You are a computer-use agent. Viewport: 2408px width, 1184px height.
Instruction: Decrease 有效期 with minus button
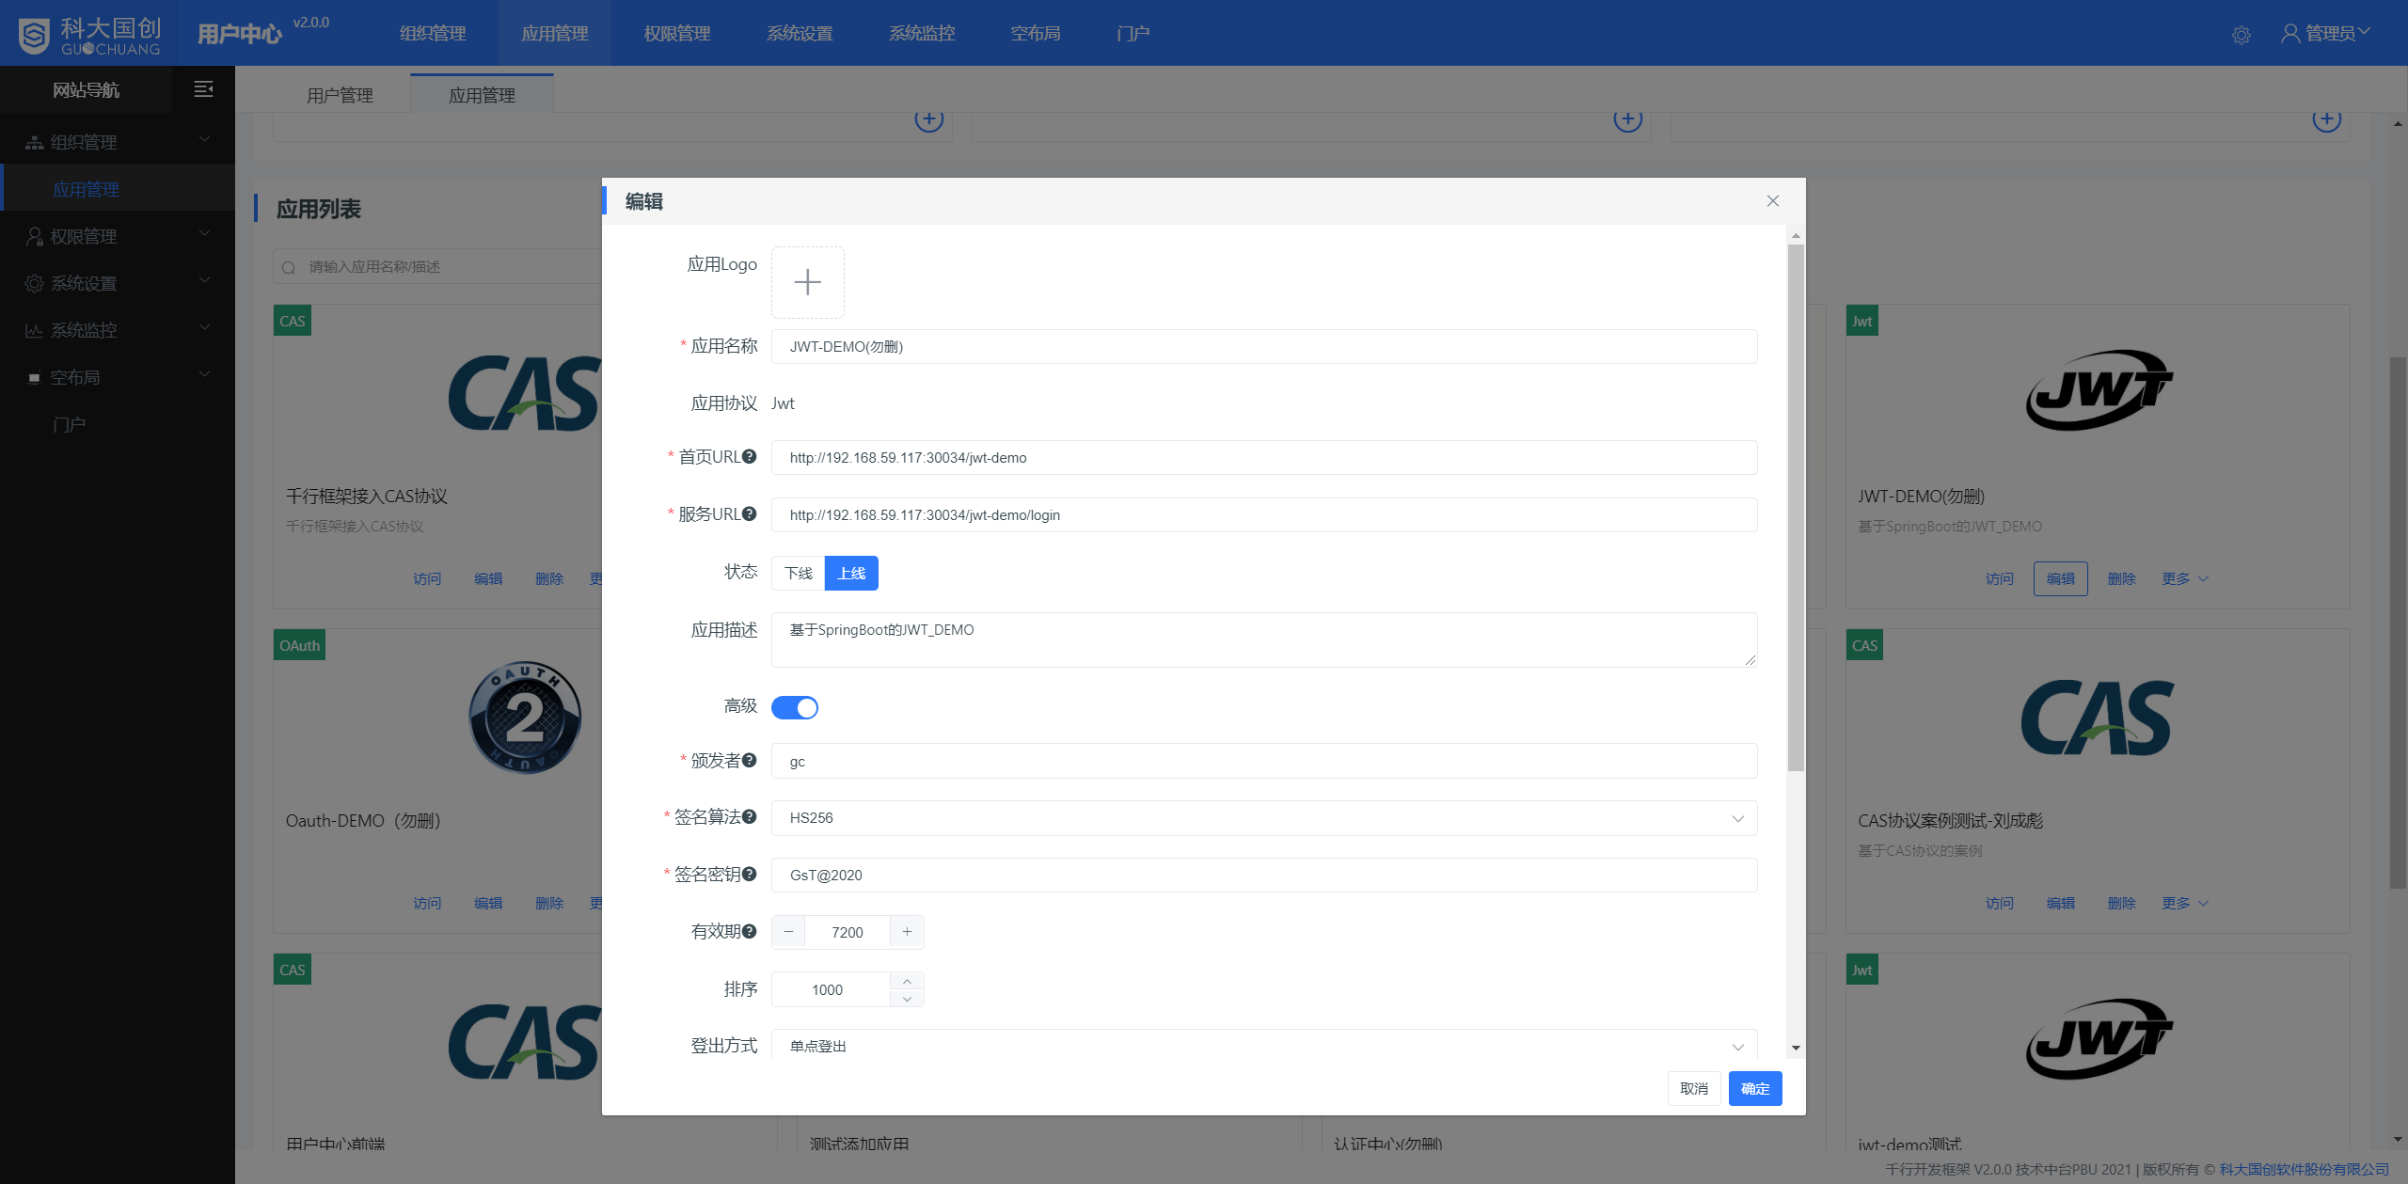tap(788, 932)
